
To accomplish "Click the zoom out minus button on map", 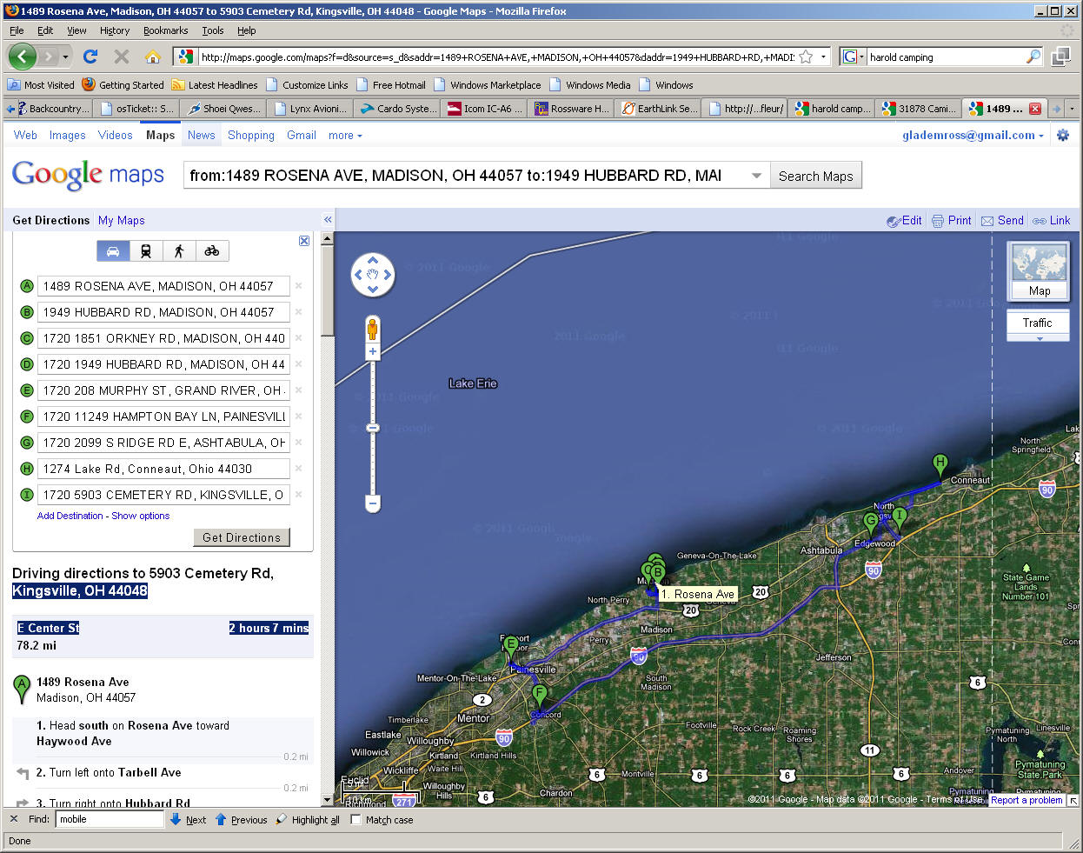I will pyautogui.click(x=373, y=503).
